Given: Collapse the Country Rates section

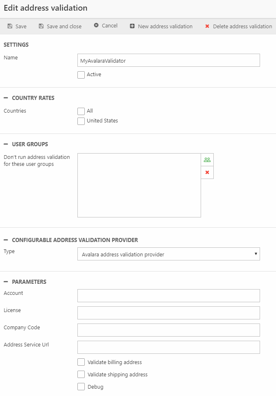Looking at the screenshot, I should (x=6, y=98).
